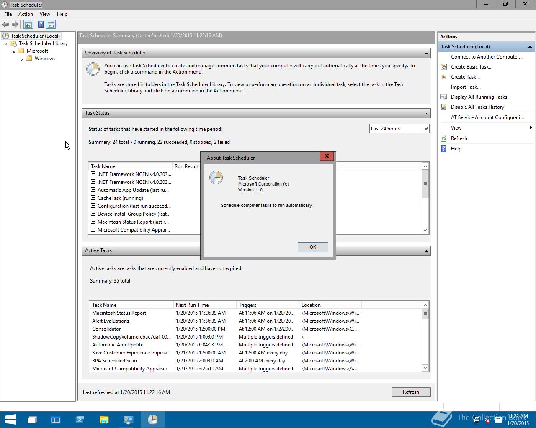Viewport: 536px width, 428px height.
Task: Collapse the Task Status section
Action: (x=426, y=113)
